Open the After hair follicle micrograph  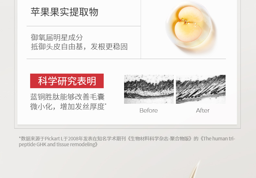point(201,89)
